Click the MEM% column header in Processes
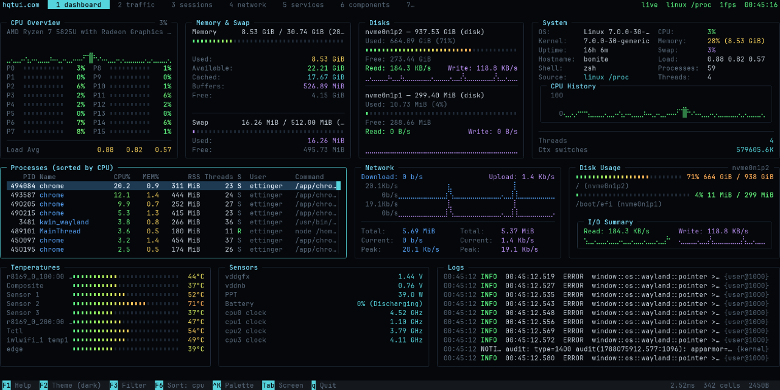This screenshot has width=780, height=390. point(151,177)
